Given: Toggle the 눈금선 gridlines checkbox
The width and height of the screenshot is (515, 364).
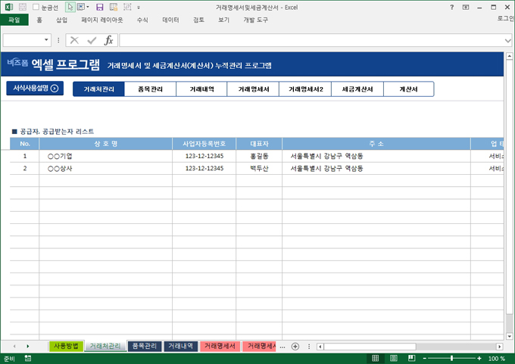Looking at the screenshot, I should (x=36, y=7).
